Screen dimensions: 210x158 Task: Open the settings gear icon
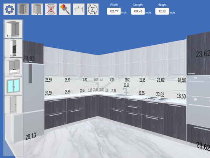(x=9, y=9)
